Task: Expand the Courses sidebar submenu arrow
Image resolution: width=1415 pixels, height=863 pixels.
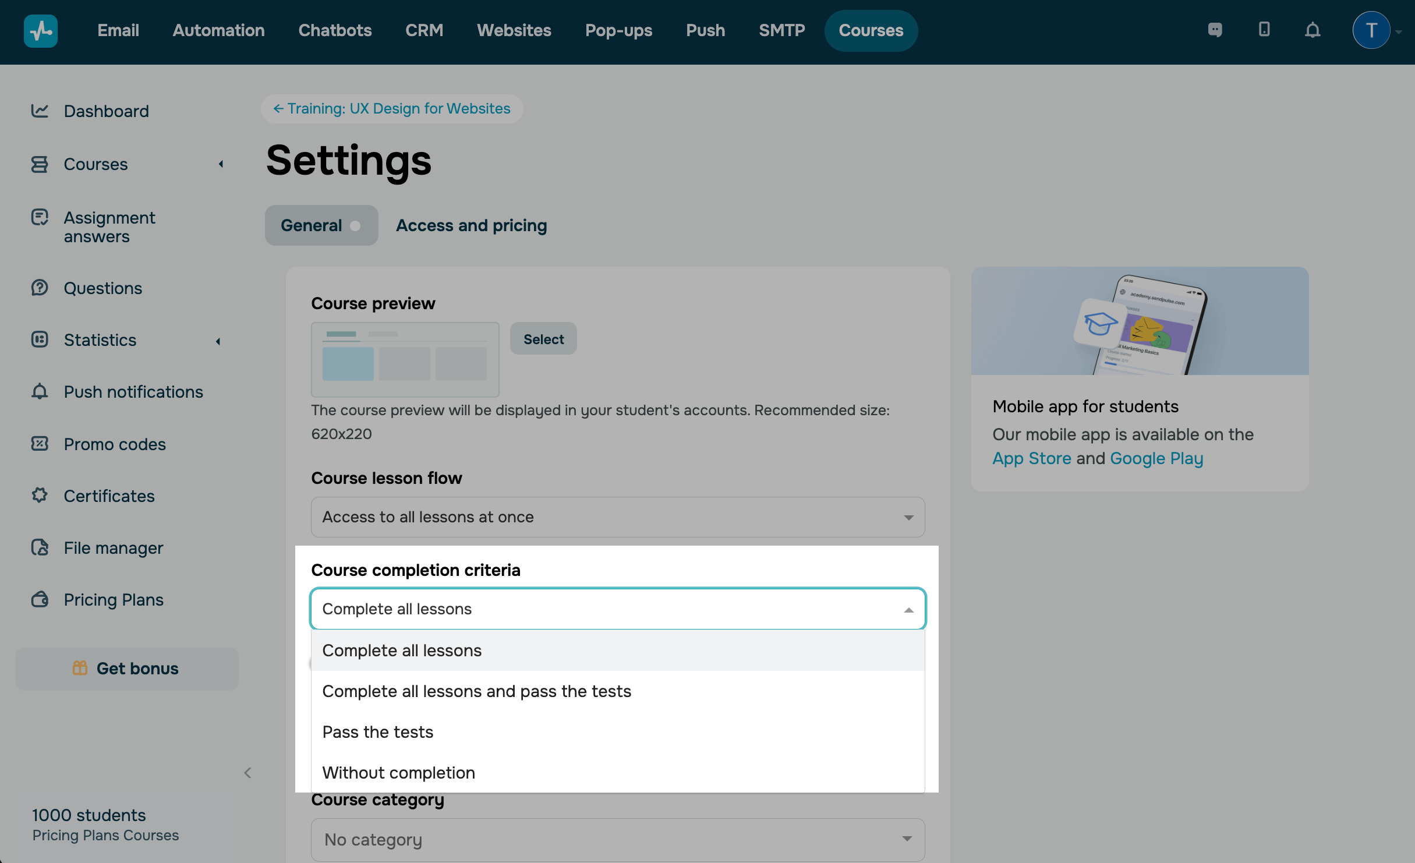Action: click(x=221, y=164)
